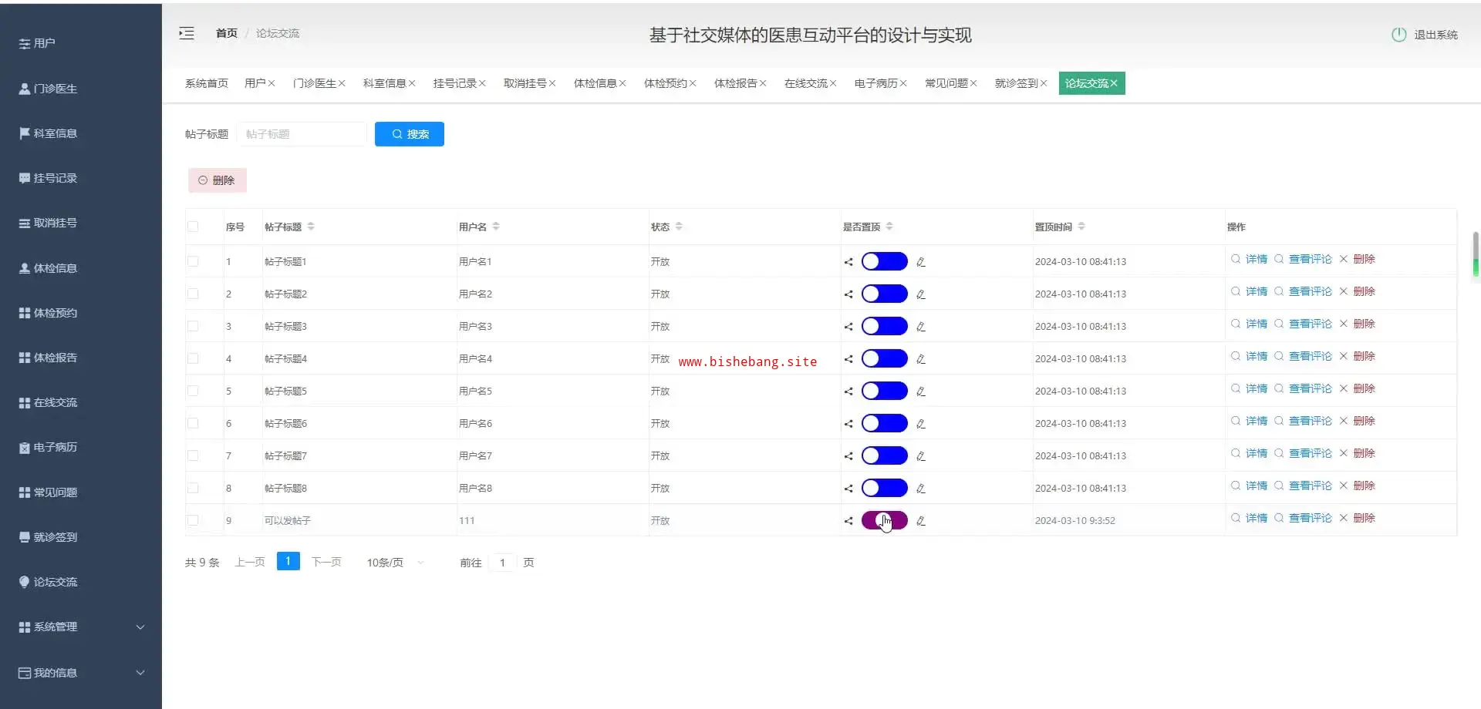Toggle the pin switch for 可以发帖子 row
Screen dimensions: 1481x709
tap(884, 521)
